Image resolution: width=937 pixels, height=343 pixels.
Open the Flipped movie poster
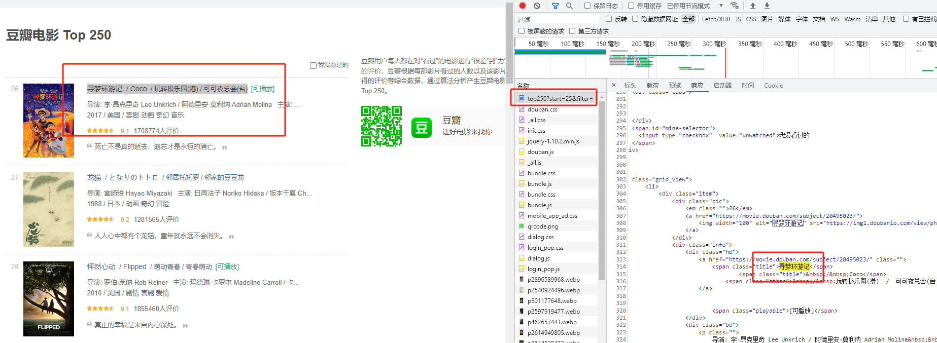pyautogui.click(x=49, y=299)
